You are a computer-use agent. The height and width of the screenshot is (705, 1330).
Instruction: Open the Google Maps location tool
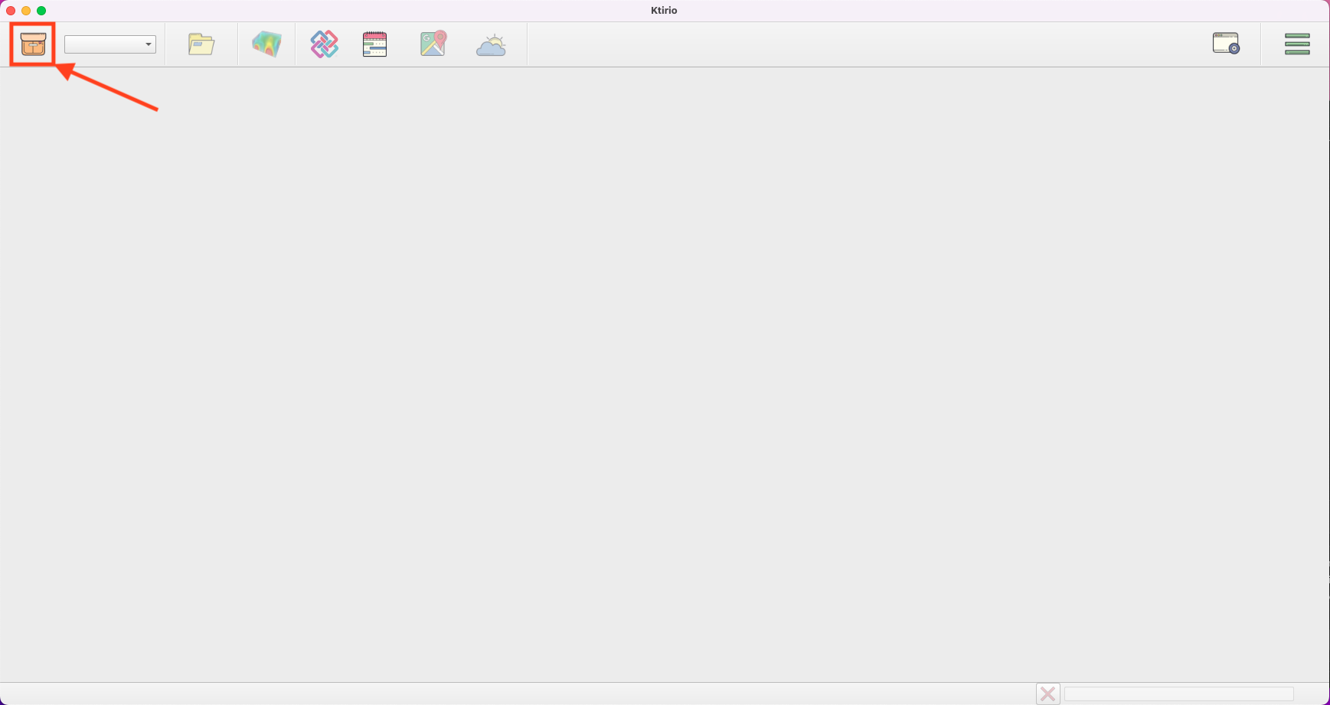432,44
